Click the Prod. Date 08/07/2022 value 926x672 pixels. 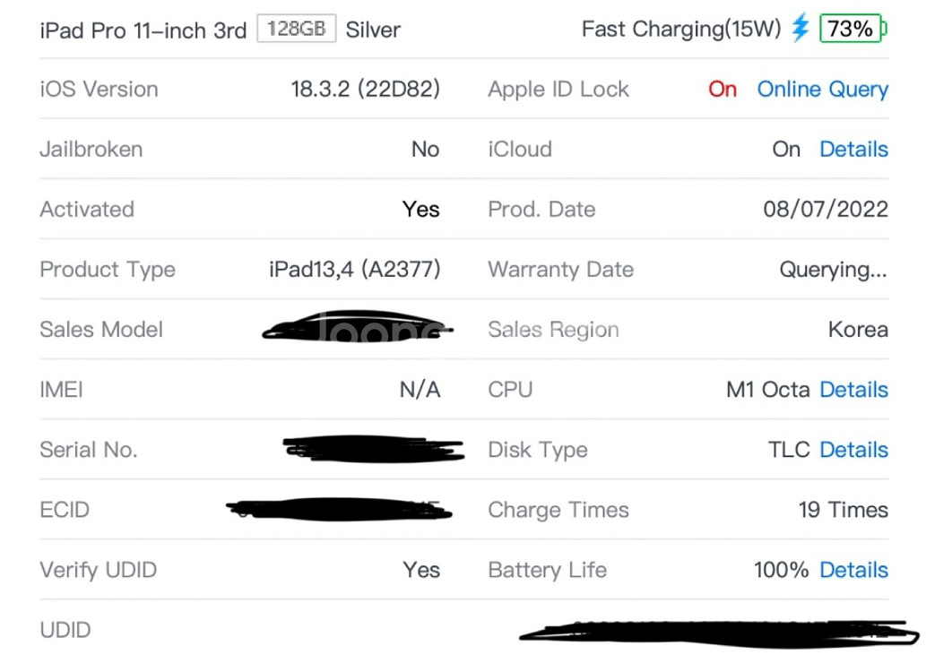coord(826,209)
